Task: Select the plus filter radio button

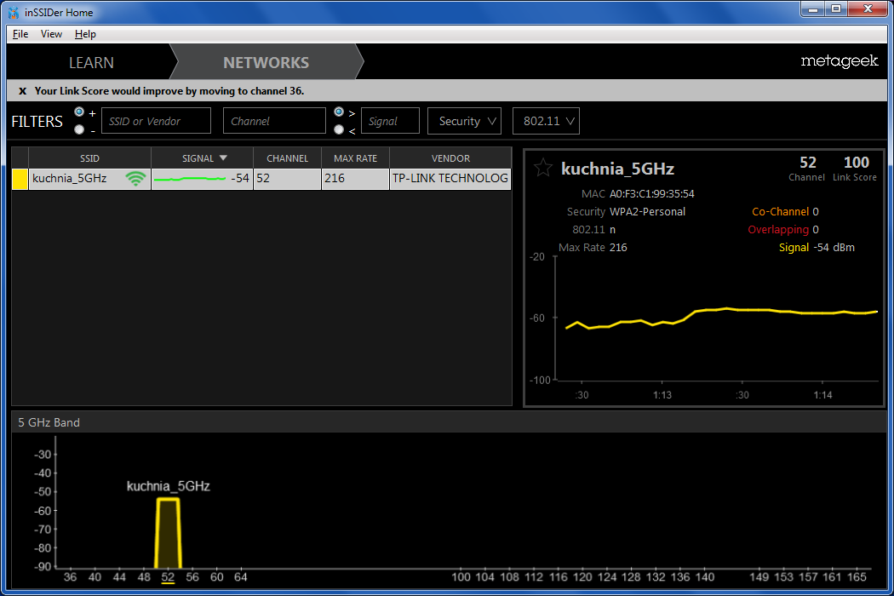Action: 79,112
